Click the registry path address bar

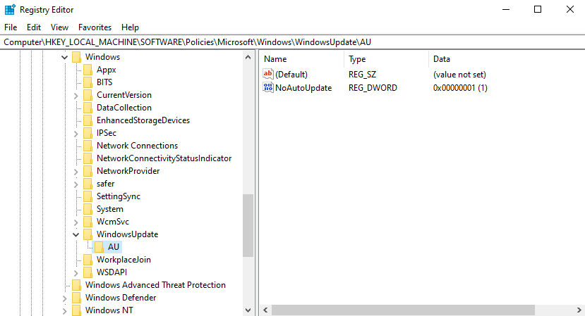pos(292,42)
